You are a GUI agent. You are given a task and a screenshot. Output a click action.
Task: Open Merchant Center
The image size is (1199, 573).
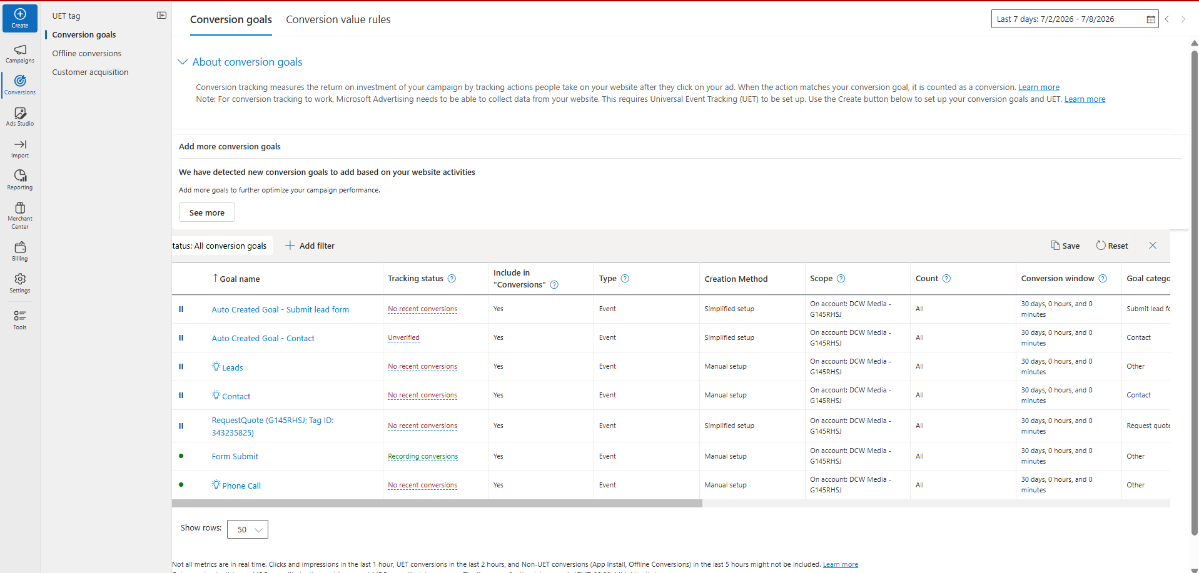click(x=20, y=216)
